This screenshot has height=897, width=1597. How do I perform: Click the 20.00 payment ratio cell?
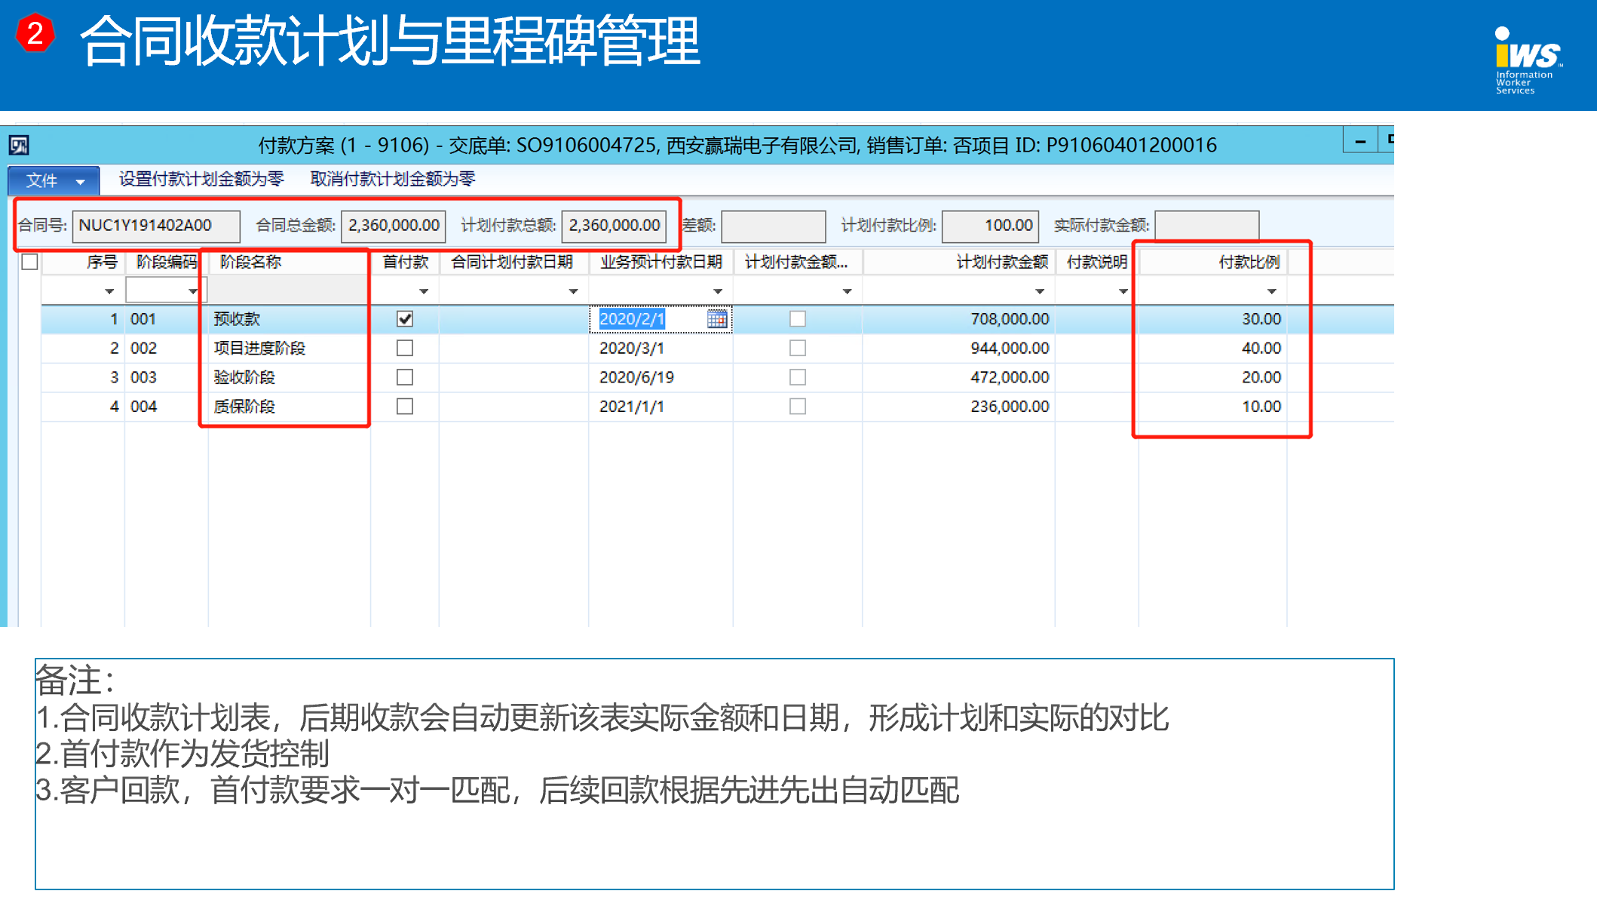pyautogui.click(x=1212, y=377)
